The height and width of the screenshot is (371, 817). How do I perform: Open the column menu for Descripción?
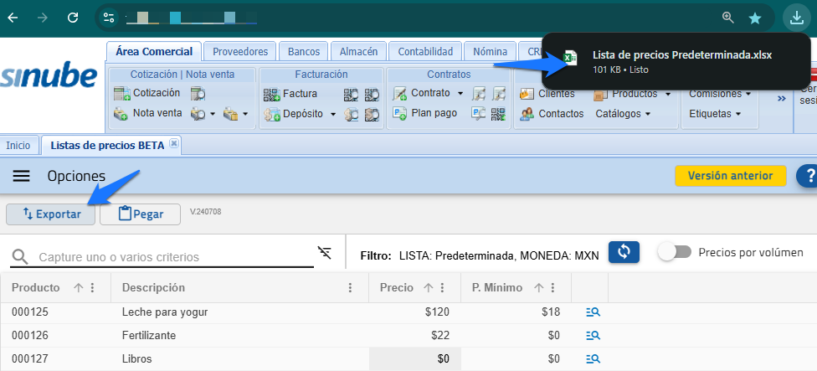point(350,288)
